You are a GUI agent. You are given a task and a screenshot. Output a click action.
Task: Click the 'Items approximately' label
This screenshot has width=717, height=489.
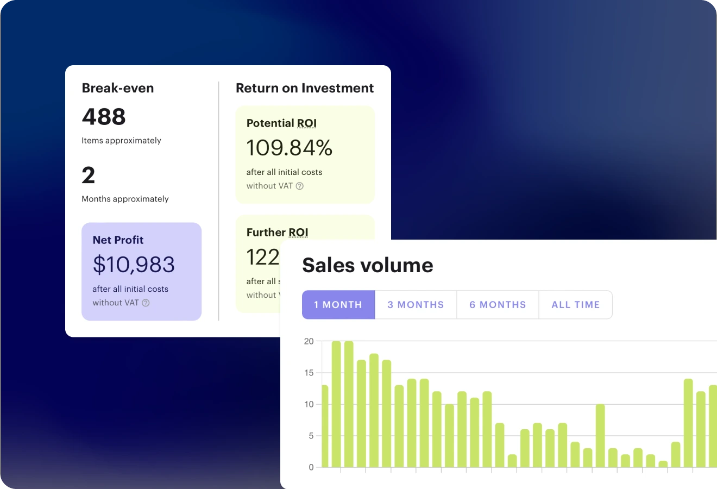(121, 141)
